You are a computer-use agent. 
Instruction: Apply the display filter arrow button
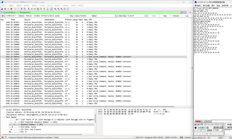coord(185,12)
